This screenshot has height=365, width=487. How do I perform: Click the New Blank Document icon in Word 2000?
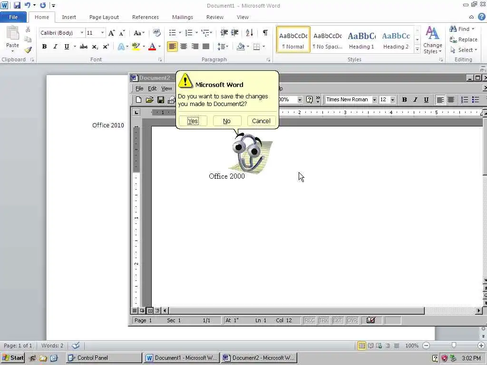pyautogui.click(x=138, y=100)
